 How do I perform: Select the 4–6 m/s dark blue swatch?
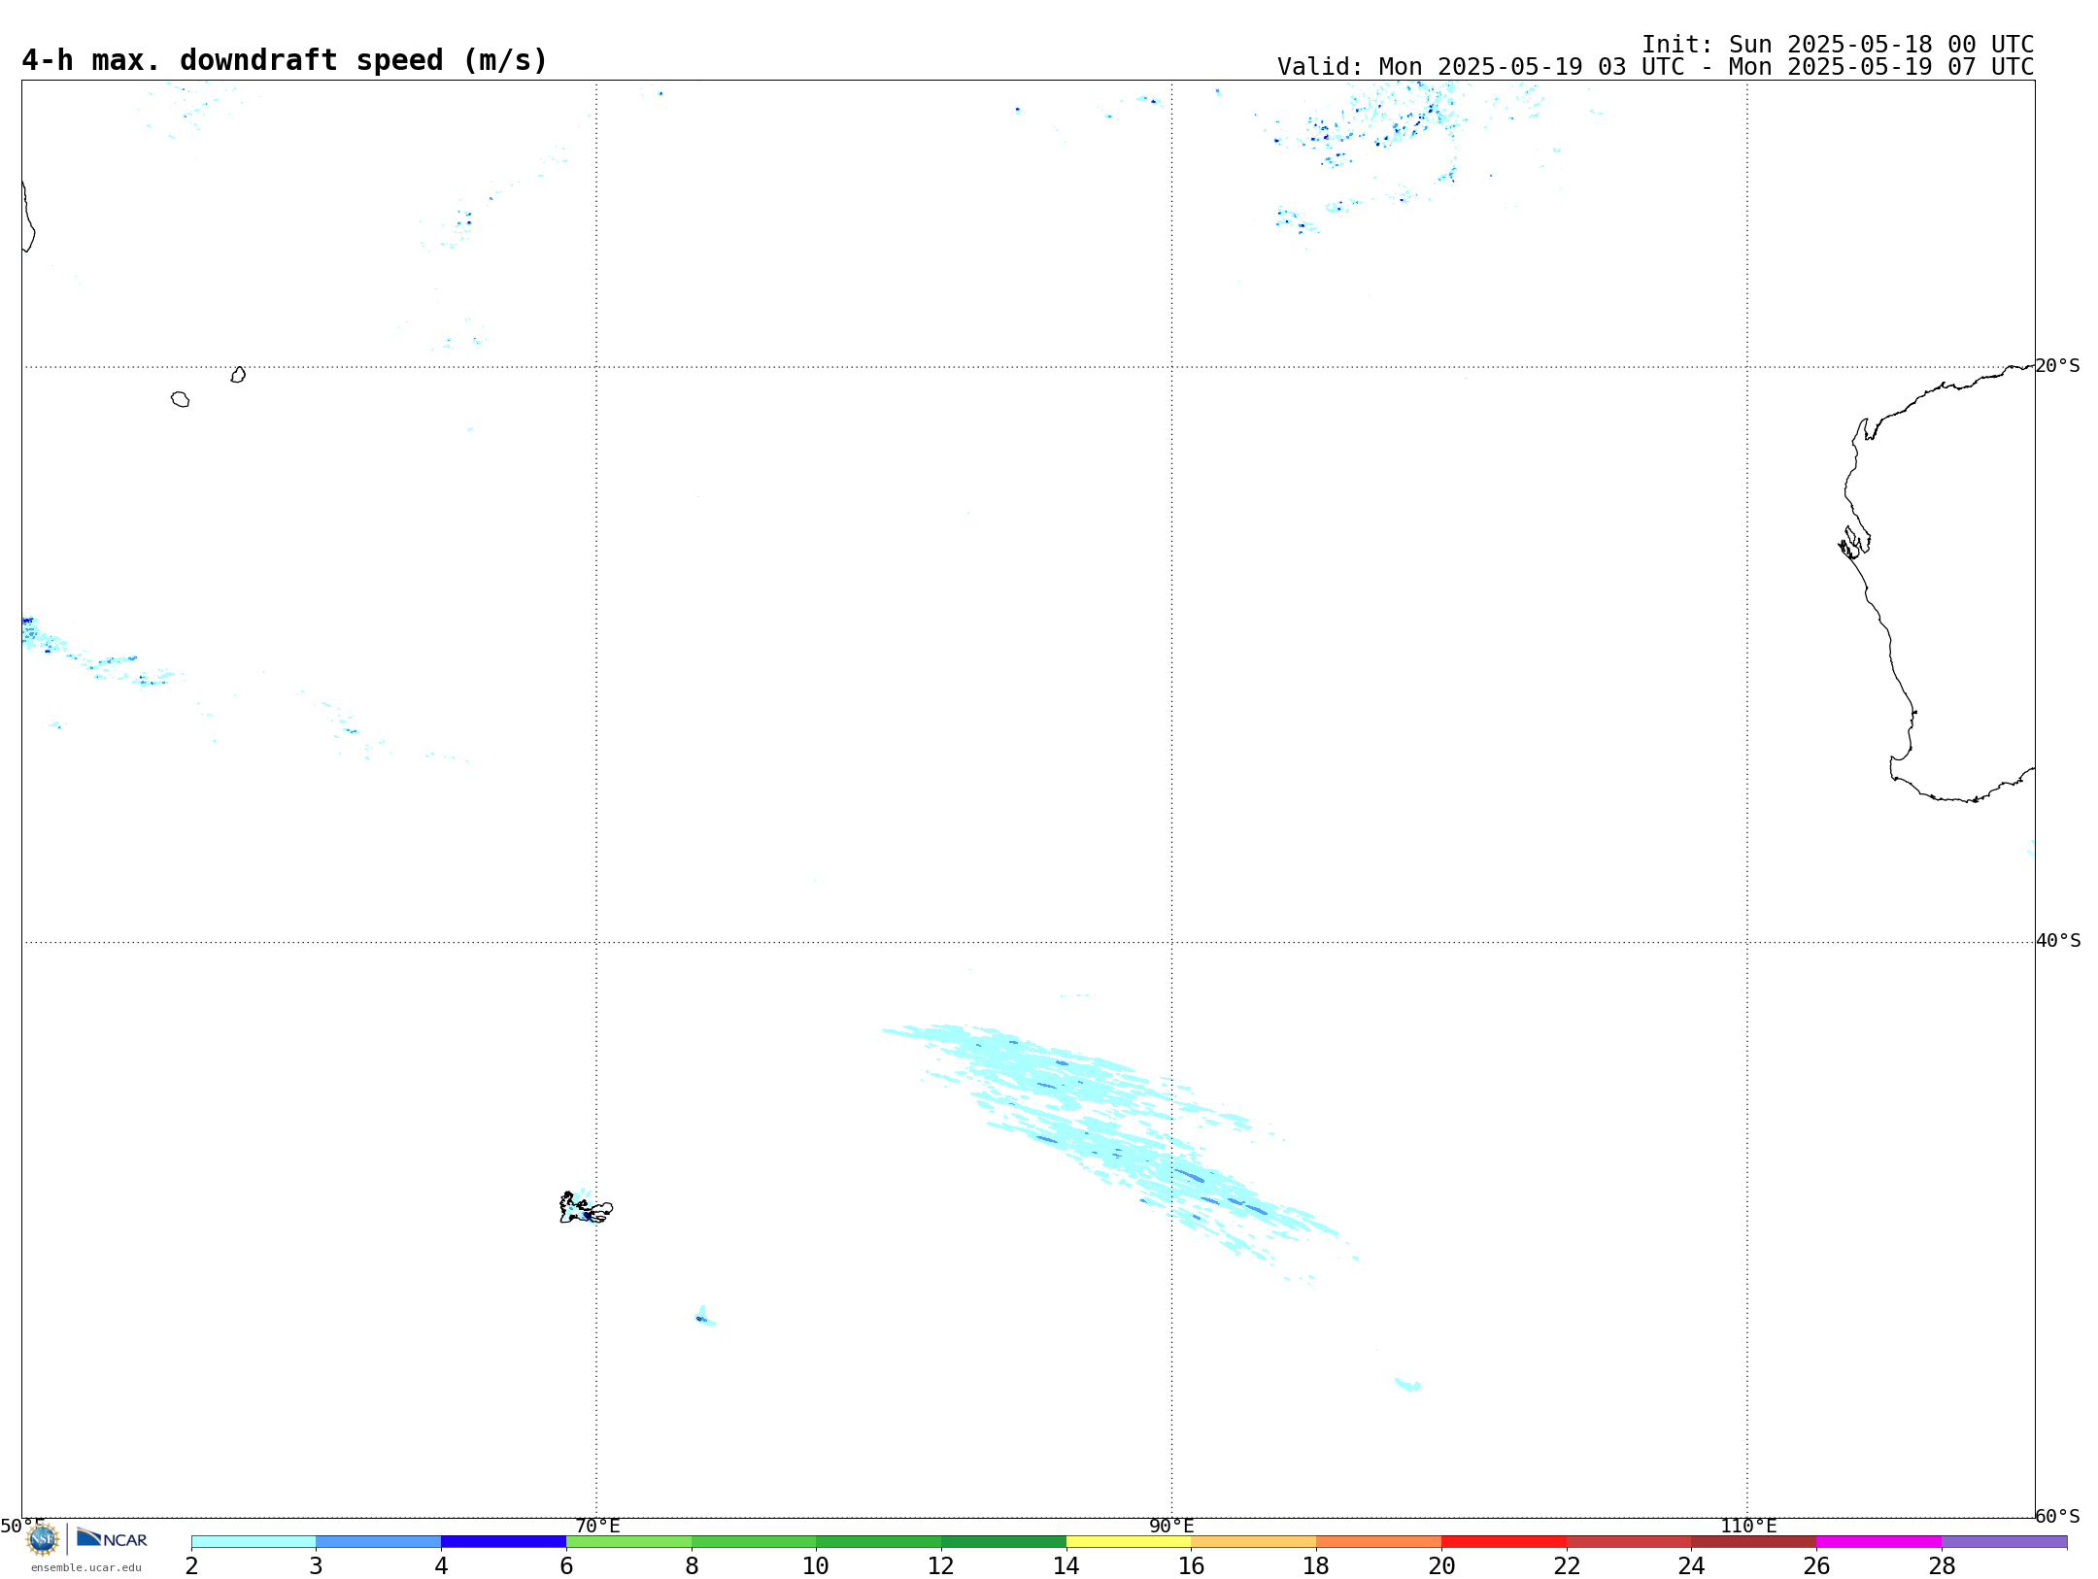[x=503, y=1541]
